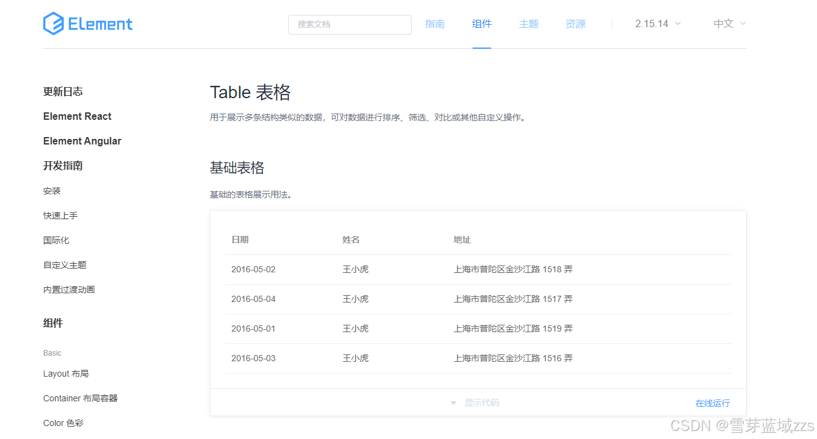Click address cell ending 1518 弄

tap(513, 269)
